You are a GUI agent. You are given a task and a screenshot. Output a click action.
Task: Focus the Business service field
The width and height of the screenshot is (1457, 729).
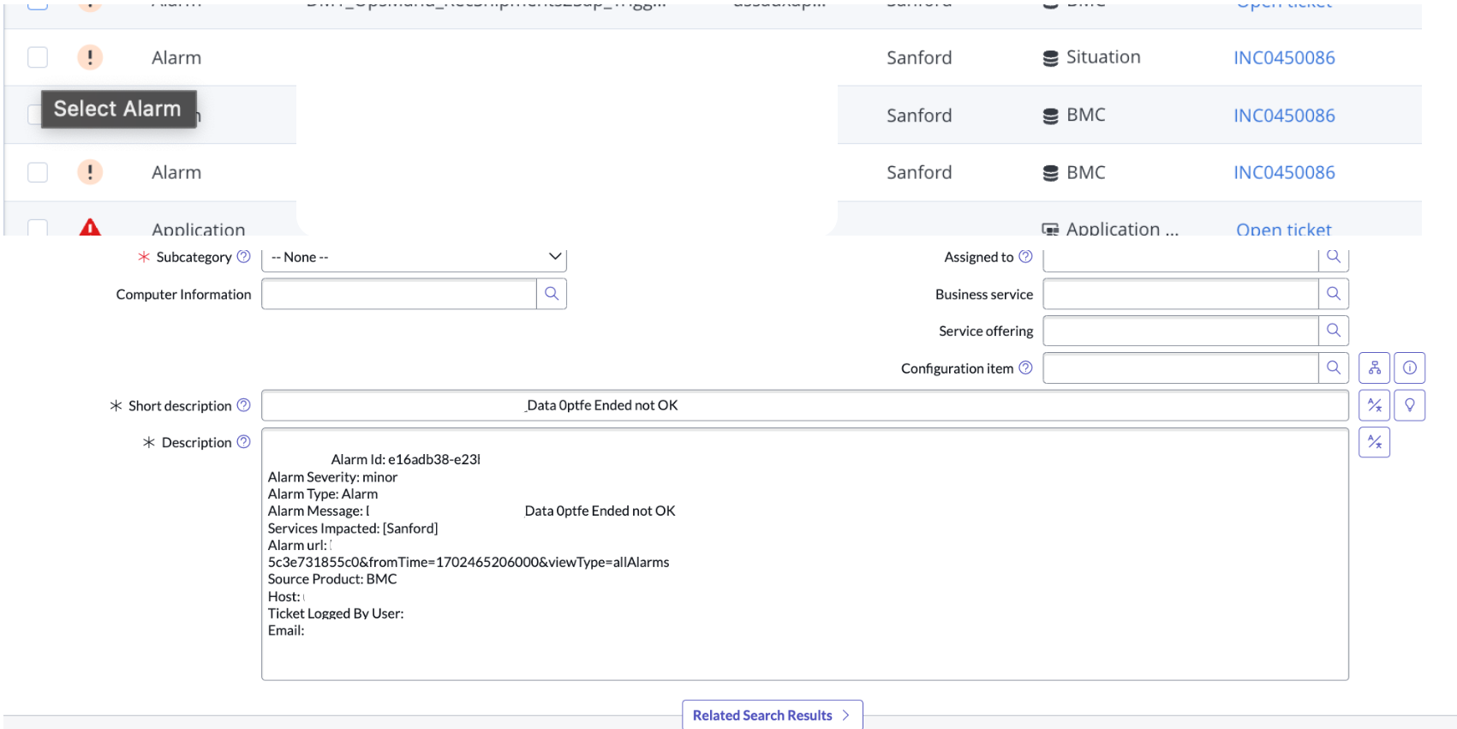[1180, 294]
